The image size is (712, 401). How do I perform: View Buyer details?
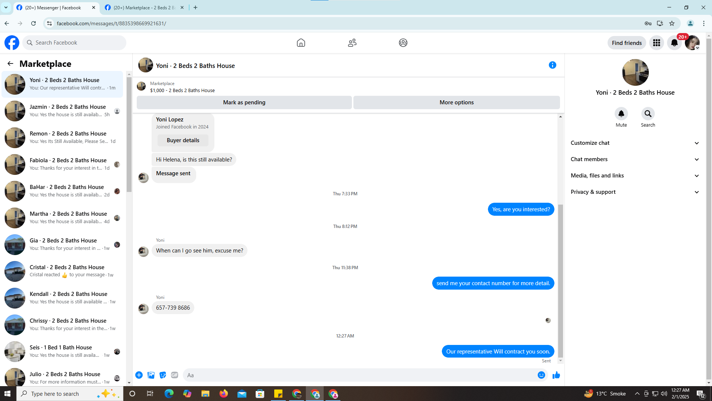click(183, 140)
